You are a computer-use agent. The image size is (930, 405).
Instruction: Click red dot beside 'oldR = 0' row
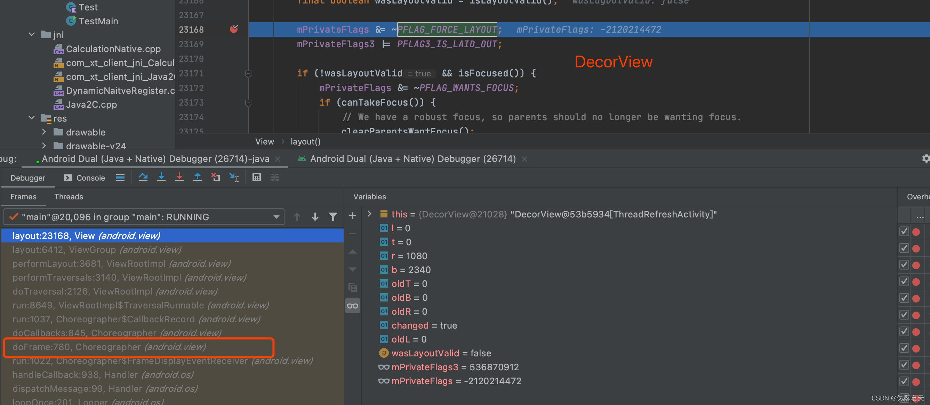pos(916,316)
